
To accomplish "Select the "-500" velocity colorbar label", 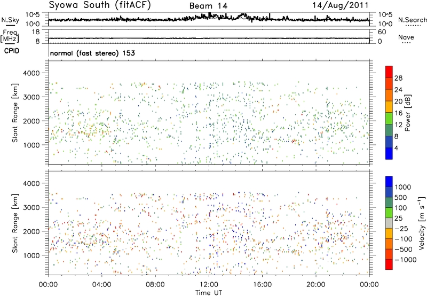I will pyautogui.click(x=404, y=250).
